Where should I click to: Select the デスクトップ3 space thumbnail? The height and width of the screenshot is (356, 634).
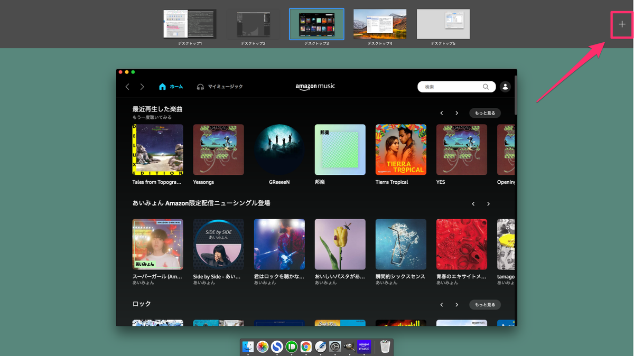tap(316, 24)
